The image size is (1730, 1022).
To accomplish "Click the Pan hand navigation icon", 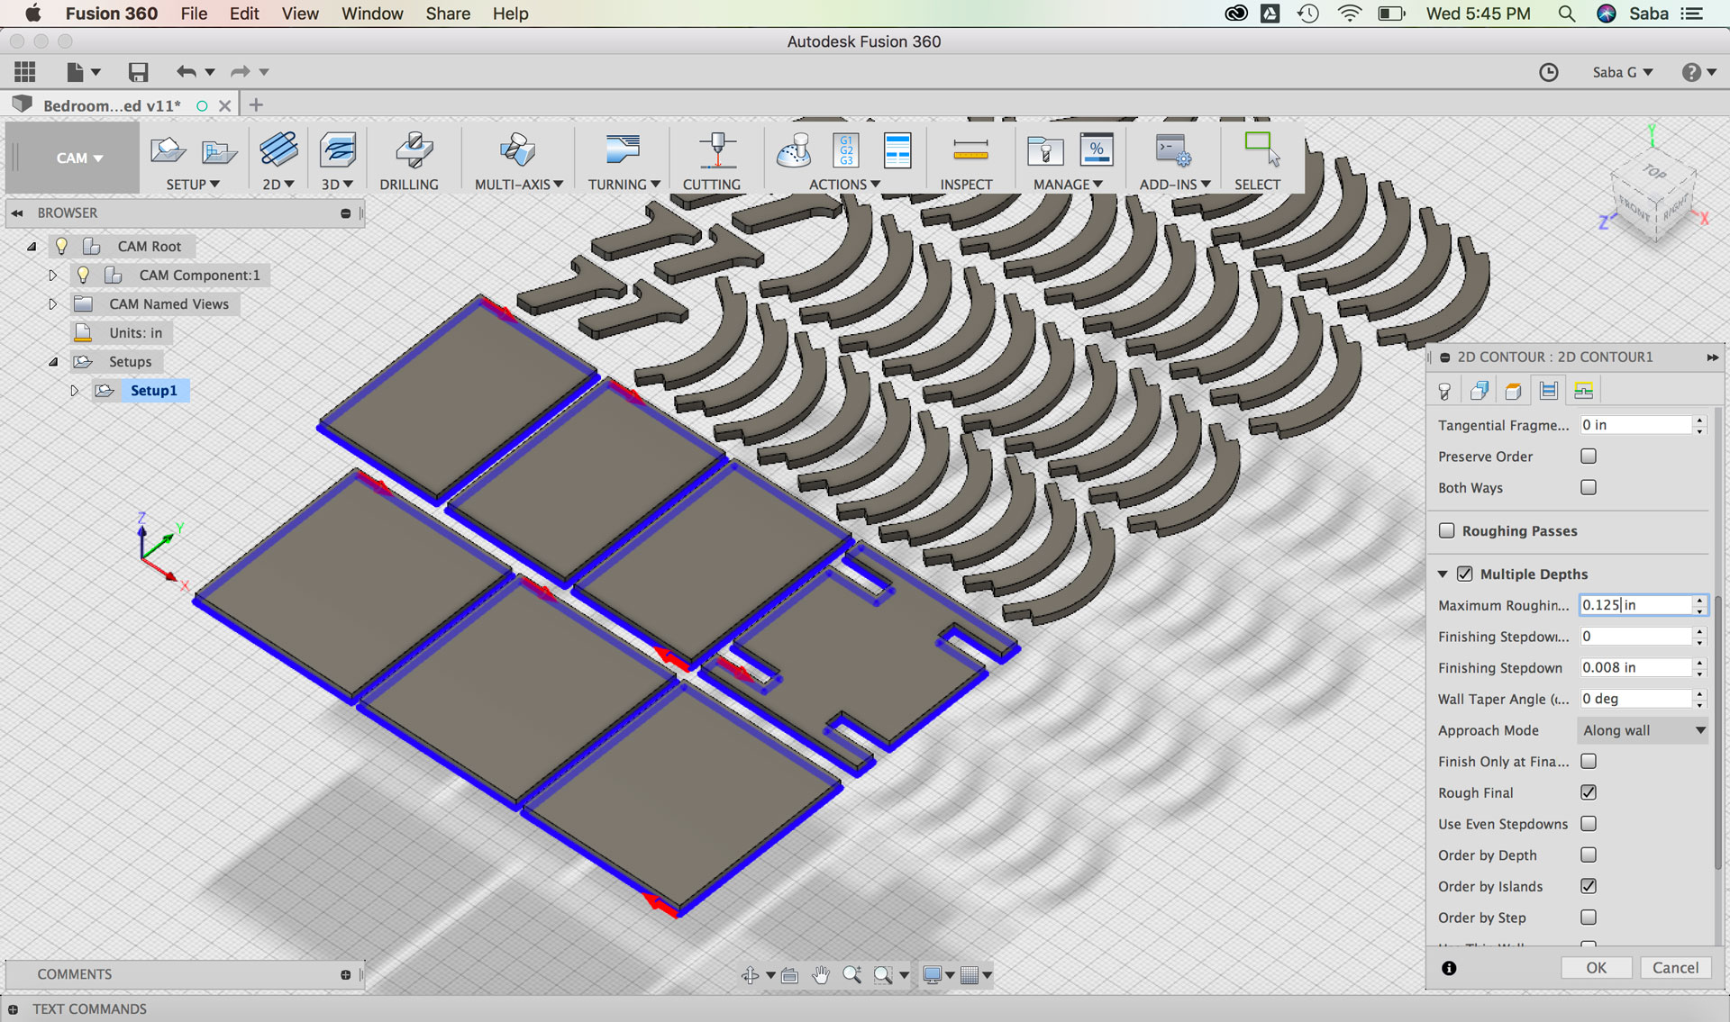I will [820, 975].
